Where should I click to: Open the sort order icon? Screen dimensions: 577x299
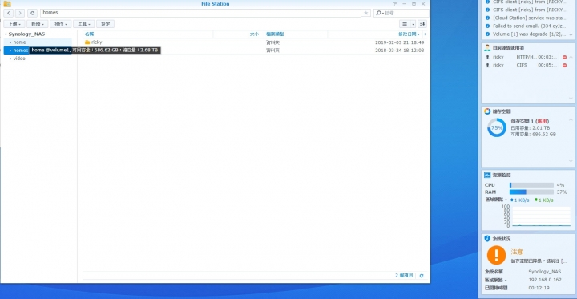click(x=422, y=24)
